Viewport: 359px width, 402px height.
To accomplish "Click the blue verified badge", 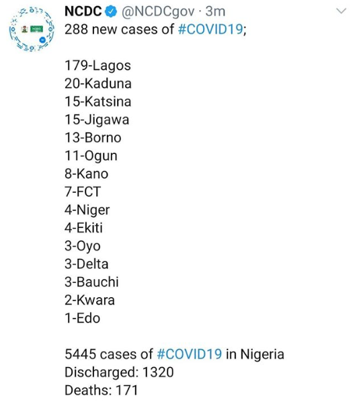I will pyautogui.click(x=111, y=12).
